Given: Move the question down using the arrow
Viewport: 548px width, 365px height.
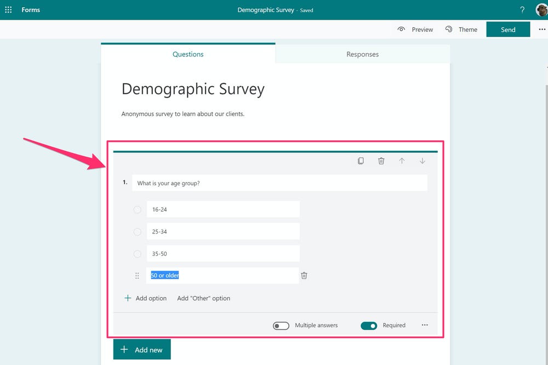Looking at the screenshot, I should click(x=423, y=161).
